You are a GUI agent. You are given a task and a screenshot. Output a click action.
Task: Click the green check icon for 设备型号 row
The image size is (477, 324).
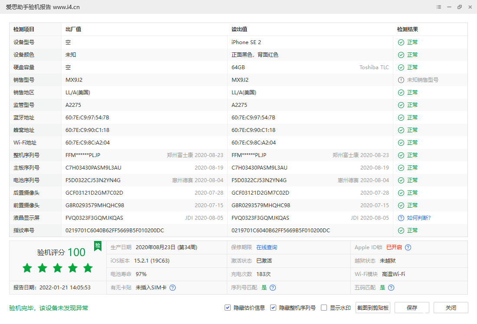[401, 42]
